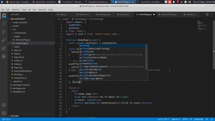This screenshot has height=121, width=215.
Task: Open the lightning bolt activity bar icon
Action: pyautogui.click(x=4, y=56)
